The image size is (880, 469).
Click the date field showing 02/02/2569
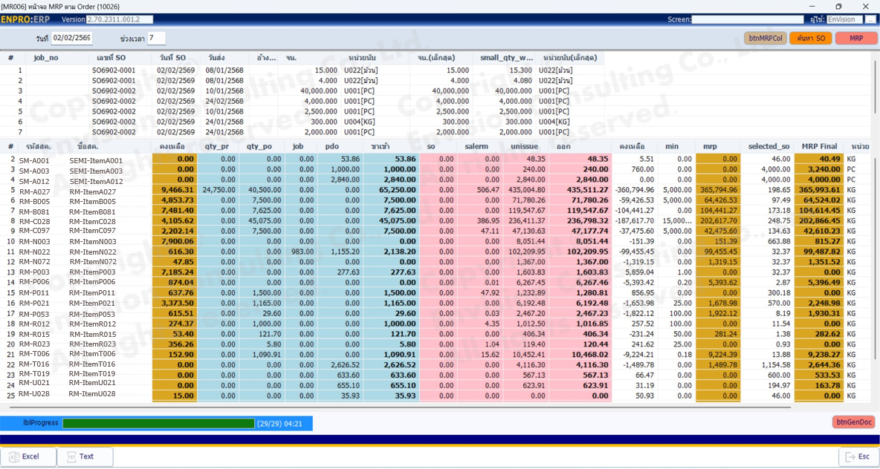[72, 38]
